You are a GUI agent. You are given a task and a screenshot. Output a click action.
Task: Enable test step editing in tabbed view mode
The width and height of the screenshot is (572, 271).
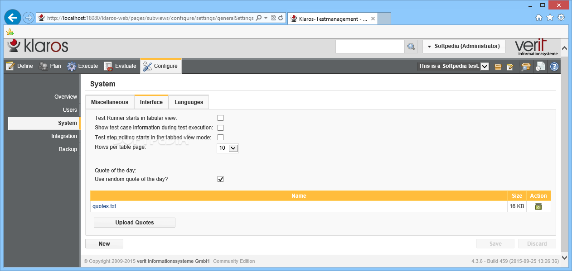click(220, 137)
